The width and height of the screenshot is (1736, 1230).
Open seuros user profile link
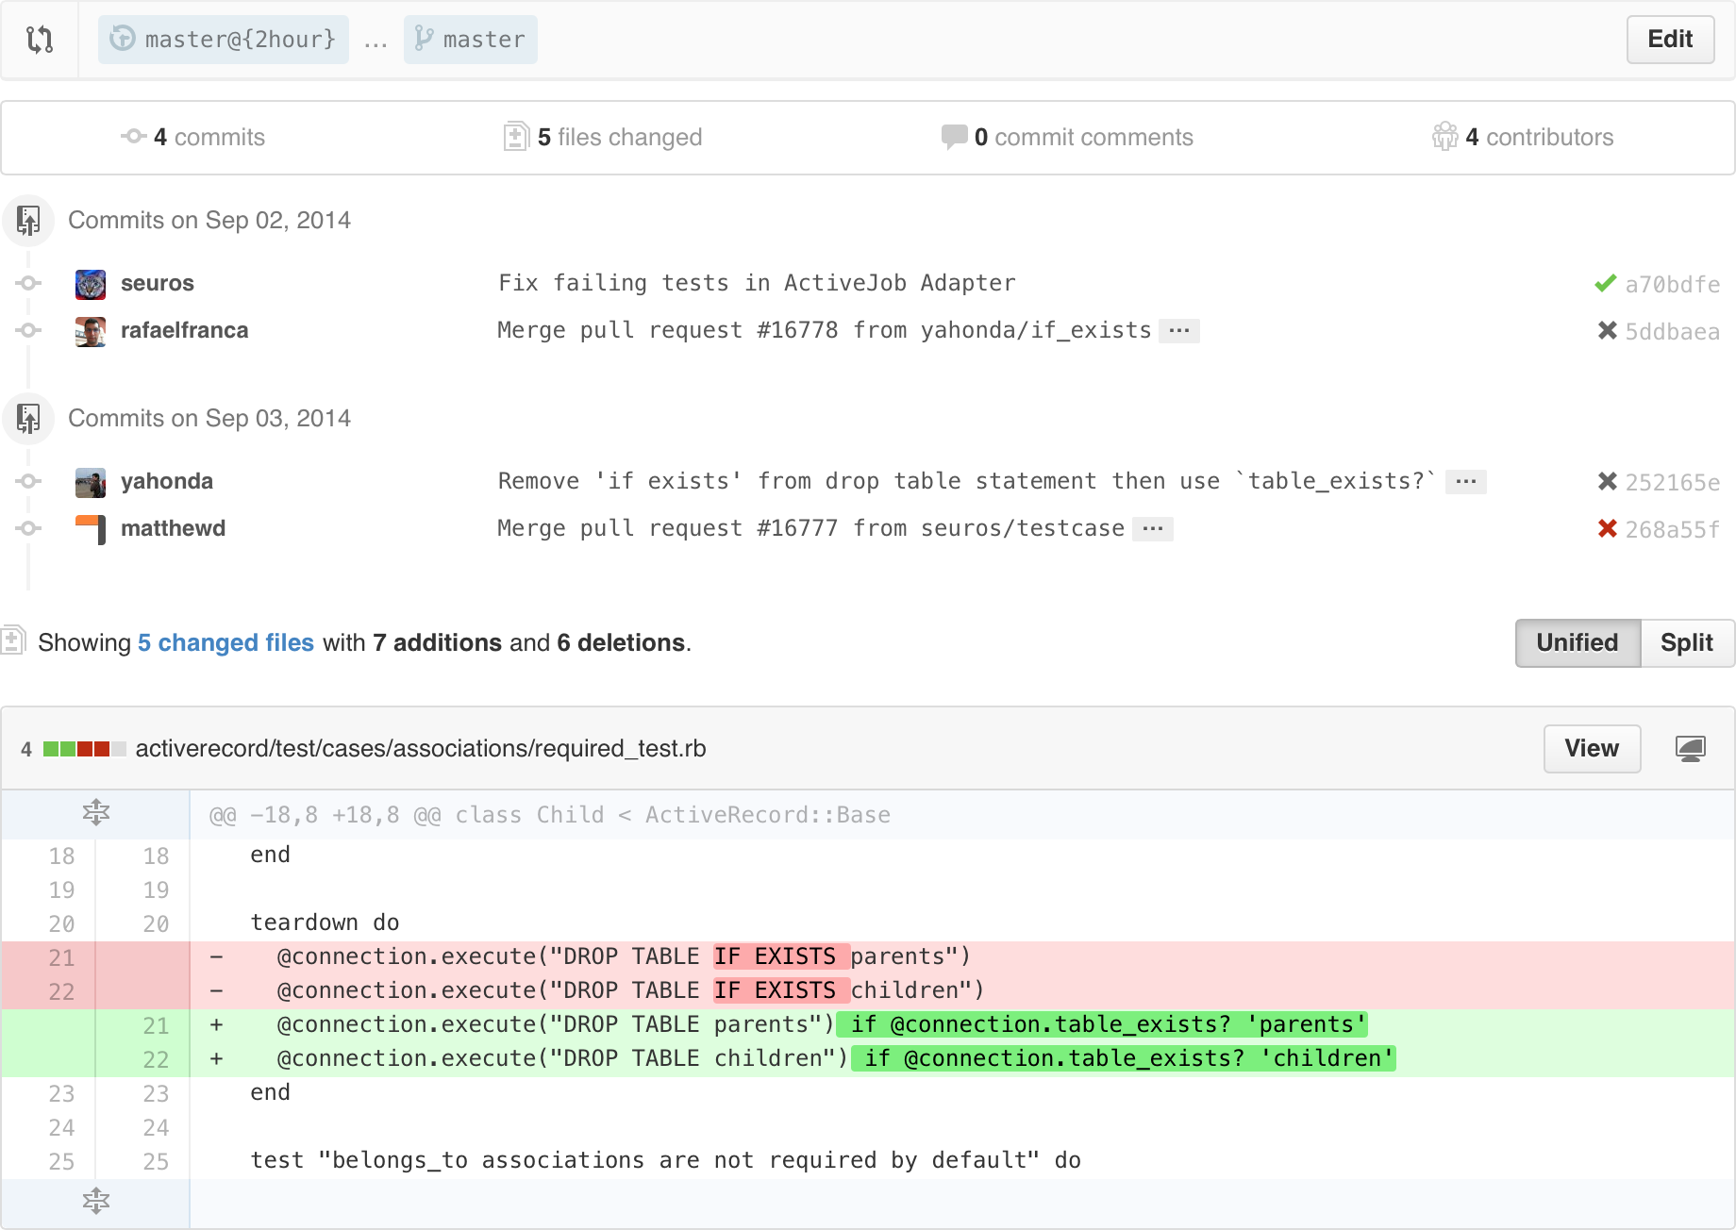158,283
